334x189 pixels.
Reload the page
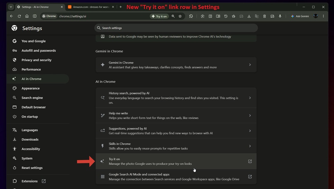tap(19, 16)
